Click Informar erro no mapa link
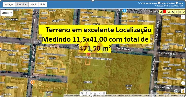Screen dimensions: 186x97 pyautogui.click(x=176, y=95)
